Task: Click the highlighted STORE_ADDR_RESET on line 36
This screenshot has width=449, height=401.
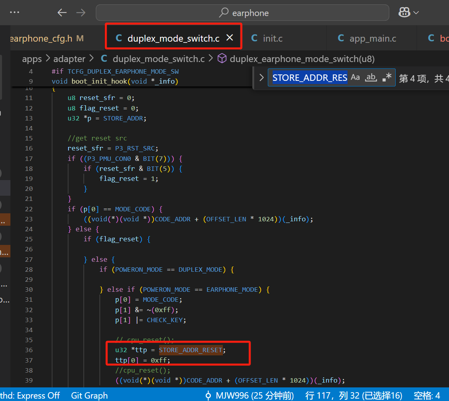Action: pos(191,350)
